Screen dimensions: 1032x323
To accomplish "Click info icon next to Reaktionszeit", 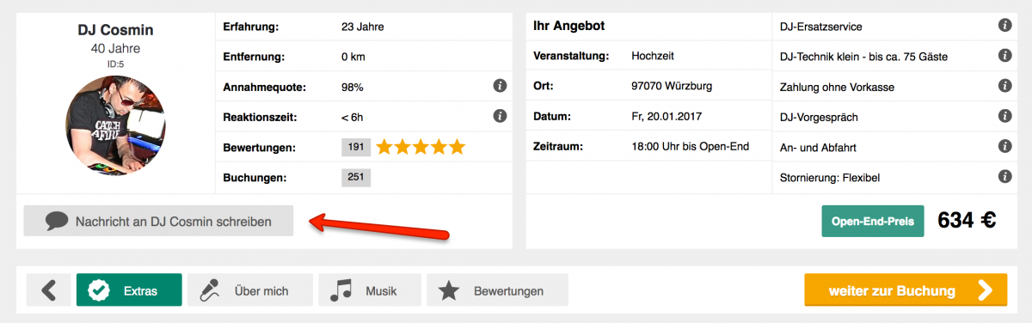I will pos(499,115).
